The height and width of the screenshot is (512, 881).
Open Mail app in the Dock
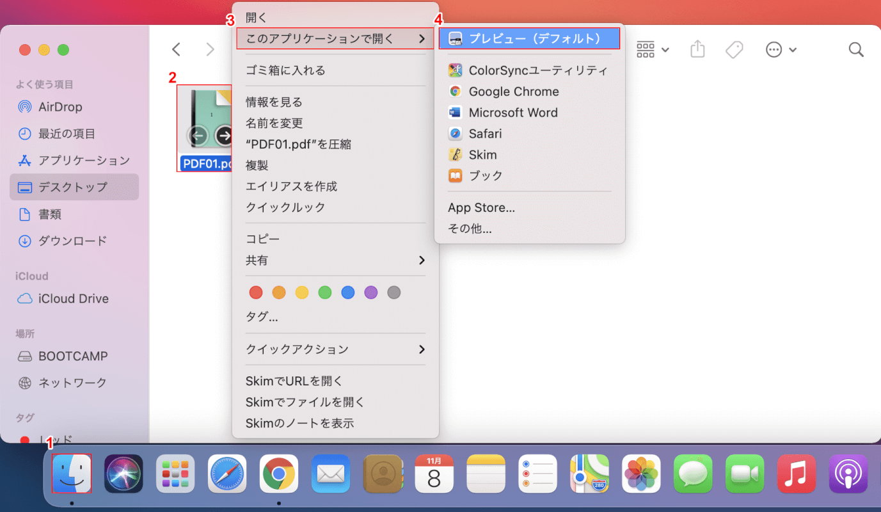click(331, 474)
